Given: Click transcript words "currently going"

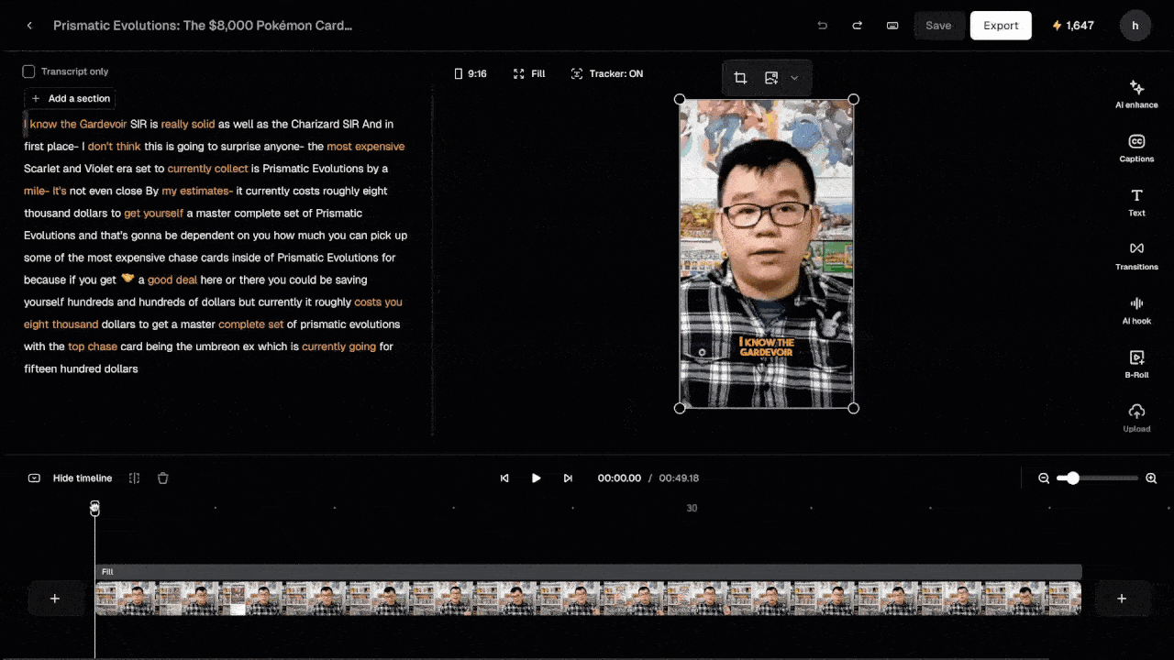Looking at the screenshot, I should click(338, 346).
